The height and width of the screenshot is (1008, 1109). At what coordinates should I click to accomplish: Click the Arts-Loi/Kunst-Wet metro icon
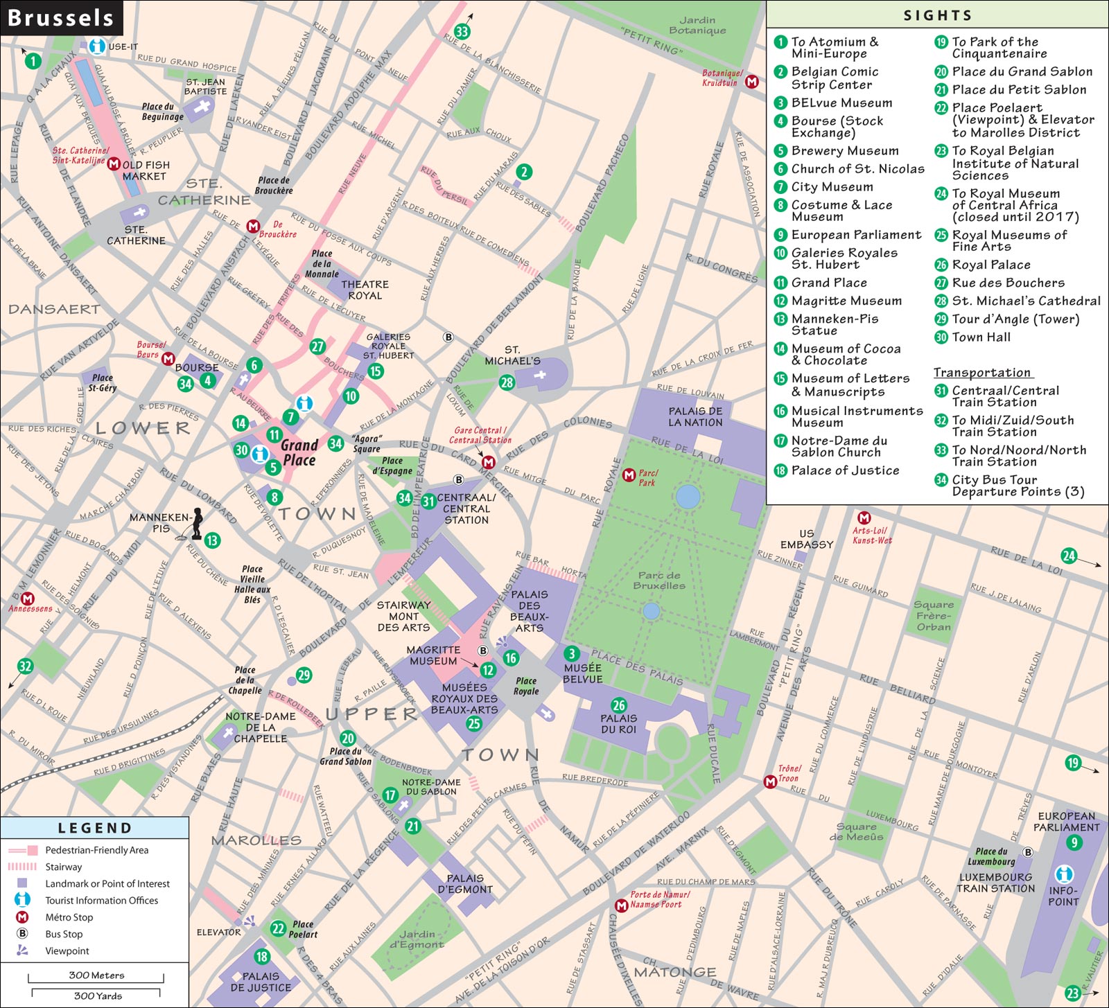(864, 518)
